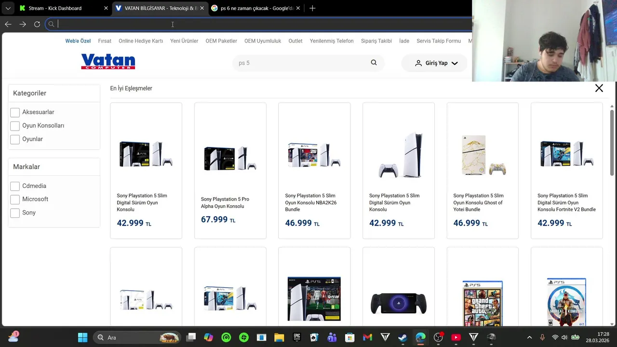
Task: Open Gmail from the taskbar
Action: (x=367, y=337)
